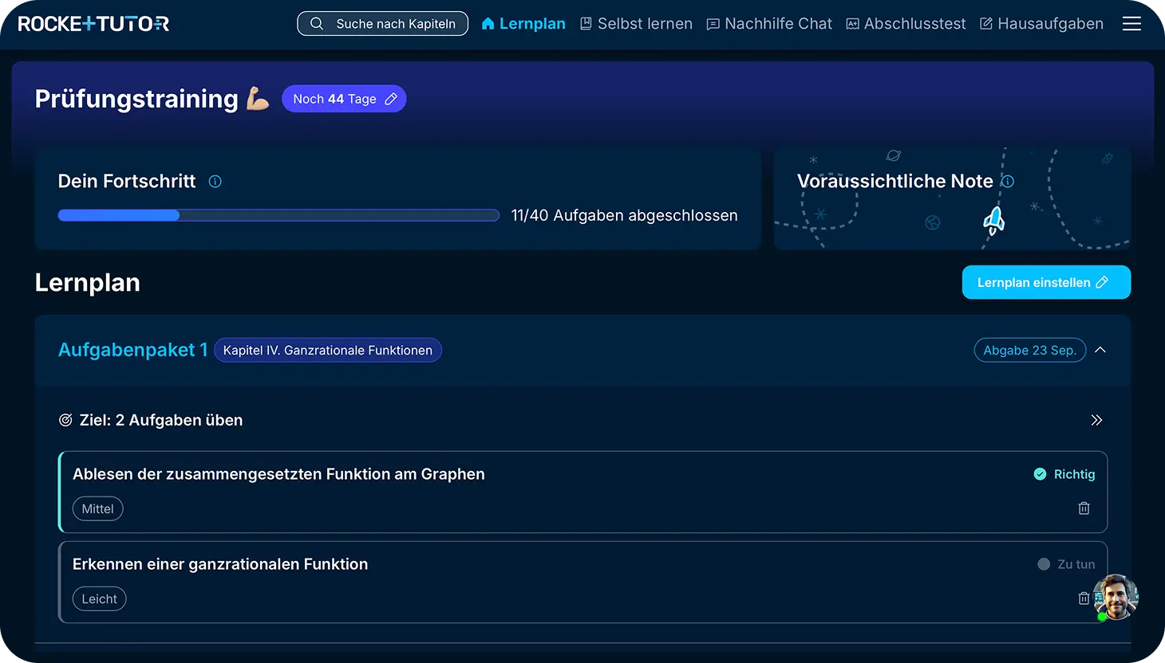Open the Abgabe 23 Sep. deadline badge
The width and height of the screenshot is (1165, 663).
click(x=1029, y=350)
